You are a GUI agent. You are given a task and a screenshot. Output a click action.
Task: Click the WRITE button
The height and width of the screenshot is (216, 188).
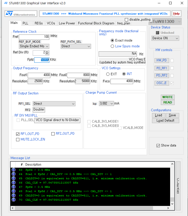click(x=168, y=97)
